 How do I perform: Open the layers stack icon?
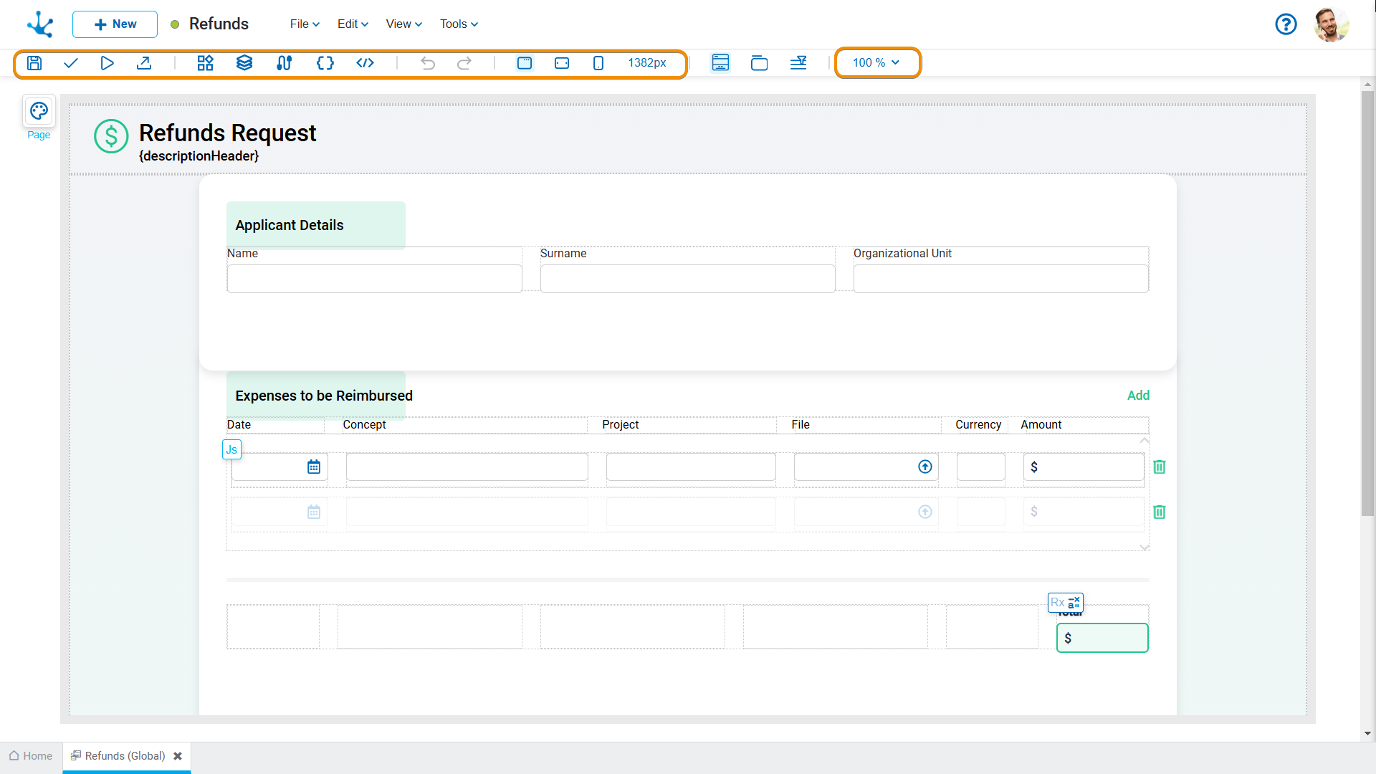point(244,63)
